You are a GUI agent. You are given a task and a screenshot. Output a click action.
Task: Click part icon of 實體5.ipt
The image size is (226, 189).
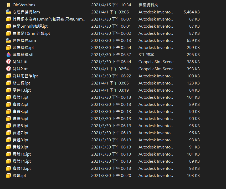tap(8, 118)
